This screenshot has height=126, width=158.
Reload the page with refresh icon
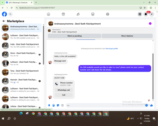(x=12, y=8)
